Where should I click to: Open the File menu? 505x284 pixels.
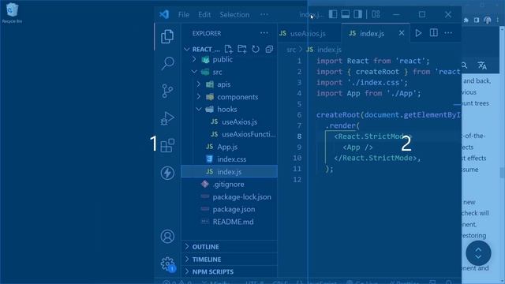tap(184, 14)
